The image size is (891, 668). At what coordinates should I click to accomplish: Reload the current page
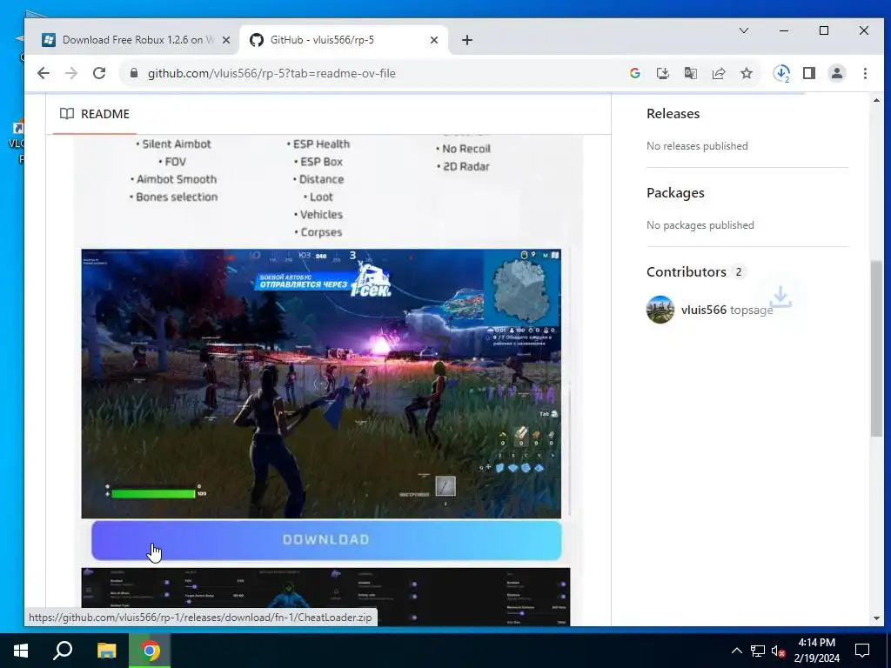pos(99,73)
